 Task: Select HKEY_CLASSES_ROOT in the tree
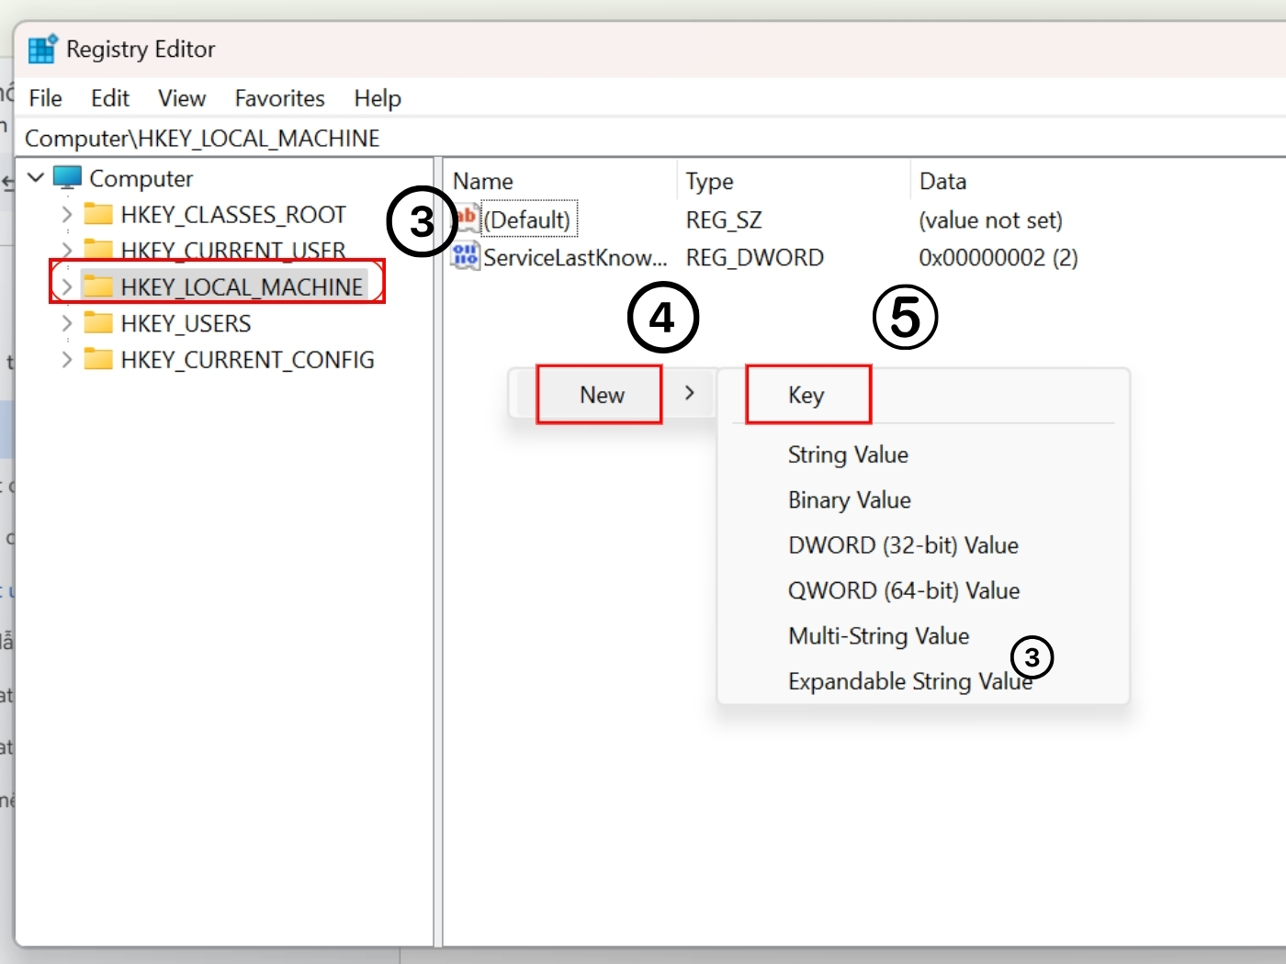coord(233,215)
